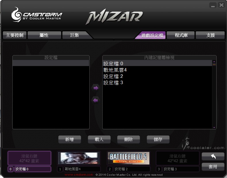The width and height of the screenshot is (227, 178).
Task: Click the 設定檔 0 name field
Action: (x=33, y=169)
